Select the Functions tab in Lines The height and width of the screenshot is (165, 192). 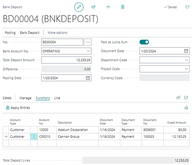point(43,98)
